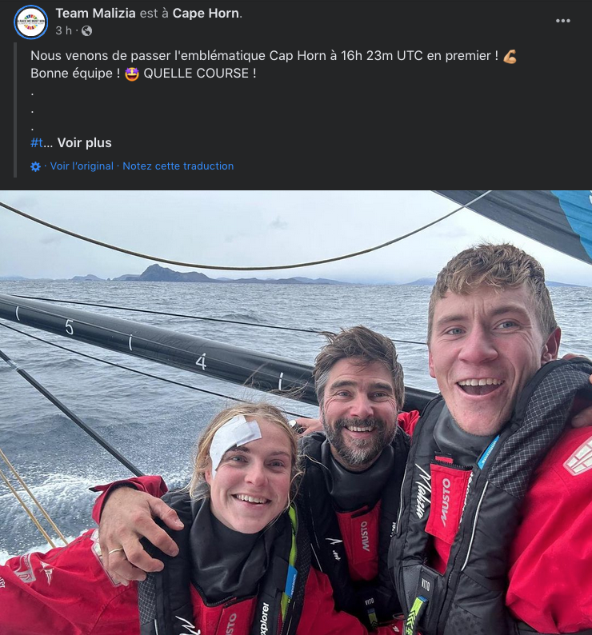592x635 pixels.
Task: Open the Team Malizia page link
Action: (x=96, y=14)
